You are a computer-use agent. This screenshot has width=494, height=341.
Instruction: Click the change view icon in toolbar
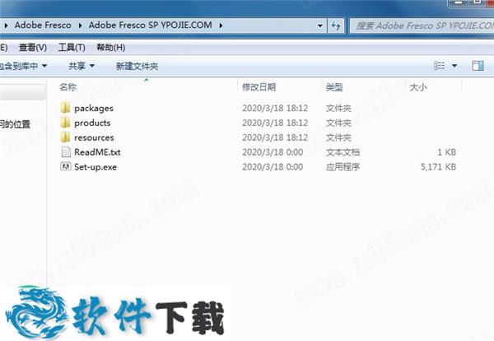click(x=439, y=65)
